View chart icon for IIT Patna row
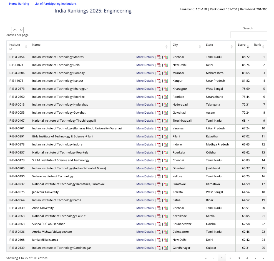Image resolution: width=274 pixels, height=261 pixels. (x=166, y=200)
